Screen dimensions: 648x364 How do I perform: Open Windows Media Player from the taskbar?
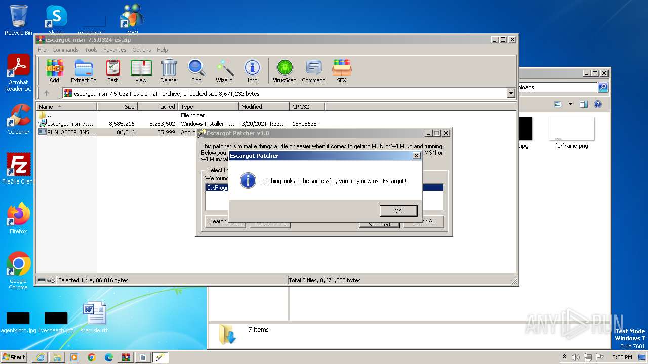pyautogui.click(x=74, y=357)
